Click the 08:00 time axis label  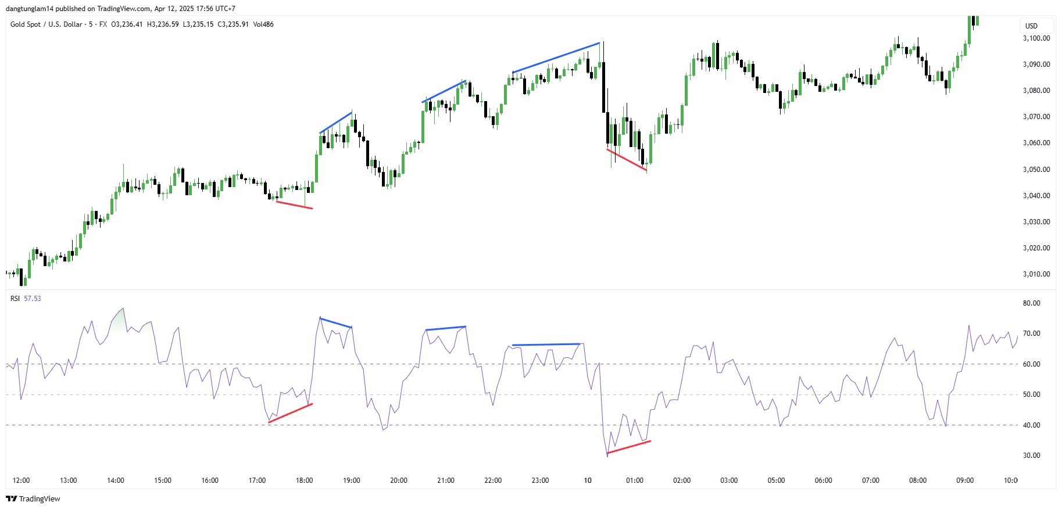pos(918,481)
